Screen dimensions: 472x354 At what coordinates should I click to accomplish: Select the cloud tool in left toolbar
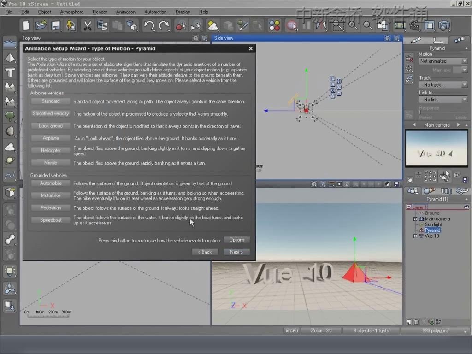[10, 147]
